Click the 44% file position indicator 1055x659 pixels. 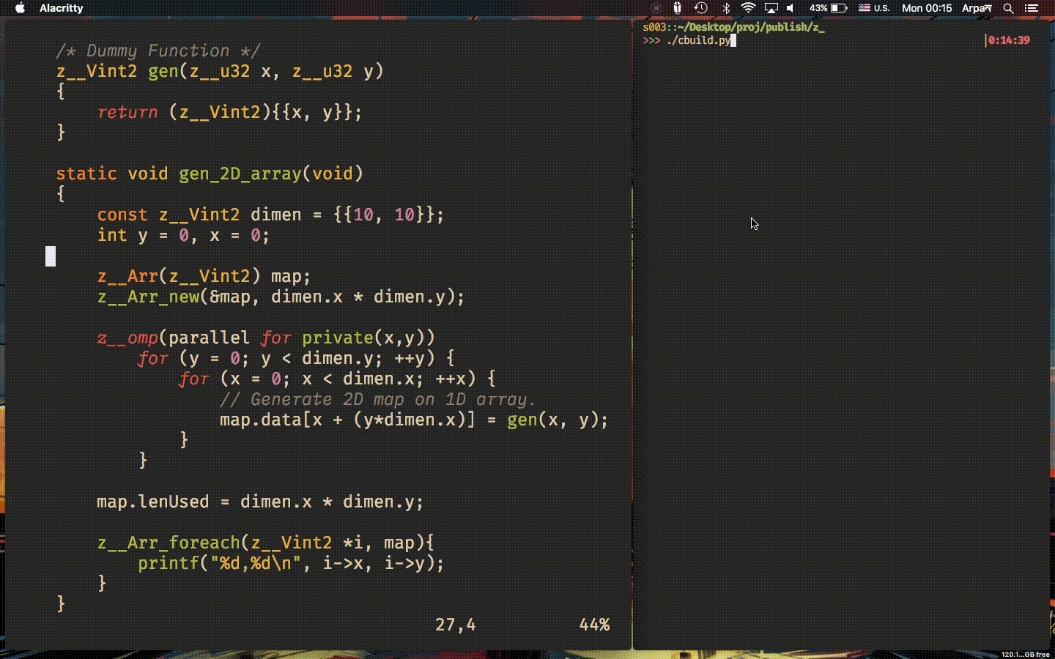click(x=594, y=625)
